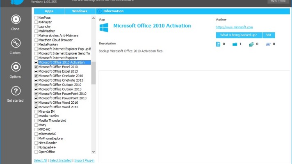Select MyPhoneExplorer row text
This screenshot has height=164, width=292.
click(51, 138)
